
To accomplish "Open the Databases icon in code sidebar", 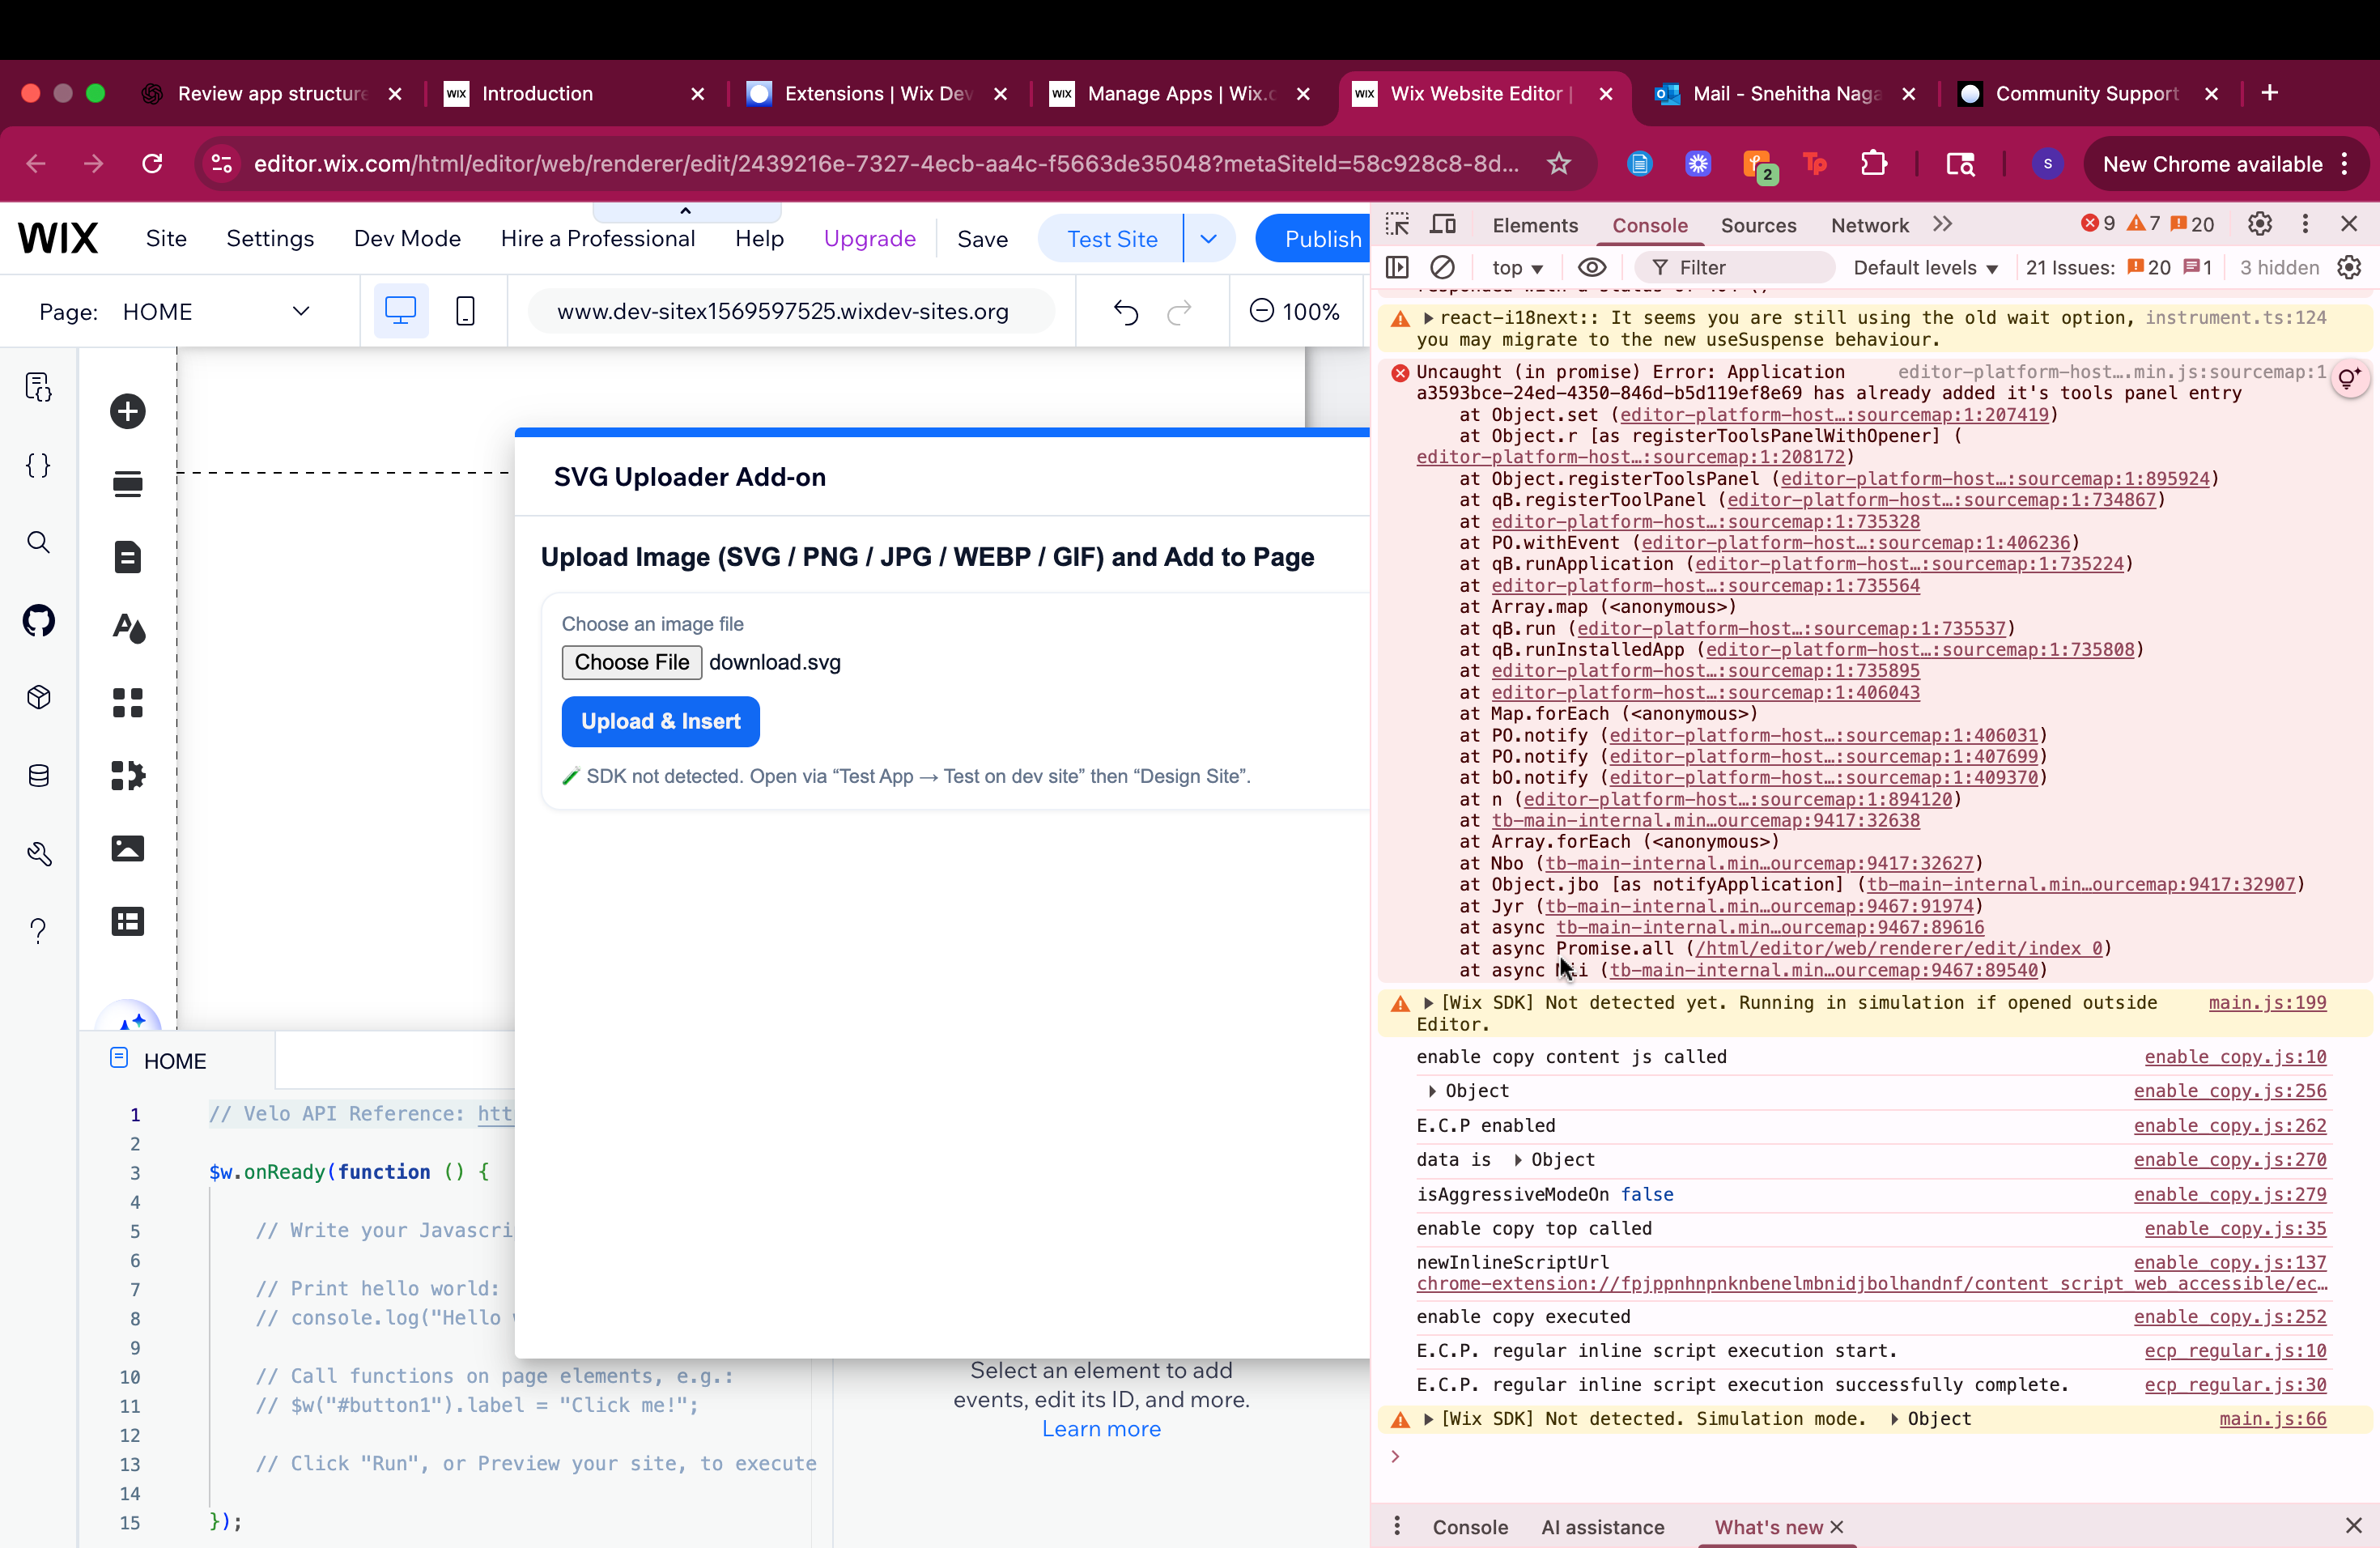I will pyautogui.click(x=38, y=775).
